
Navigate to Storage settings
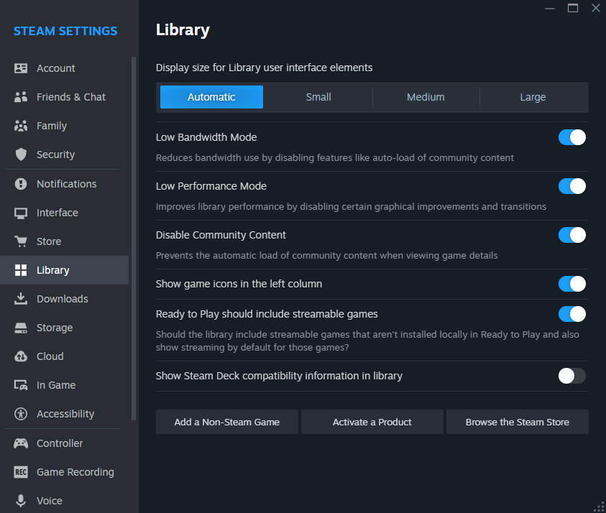point(54,327)
